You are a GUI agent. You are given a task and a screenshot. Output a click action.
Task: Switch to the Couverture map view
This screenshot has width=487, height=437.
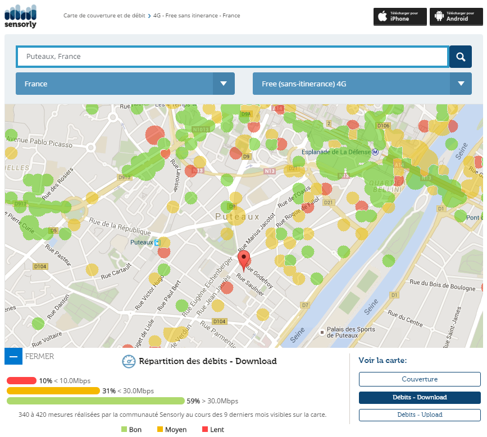[420, 379]
